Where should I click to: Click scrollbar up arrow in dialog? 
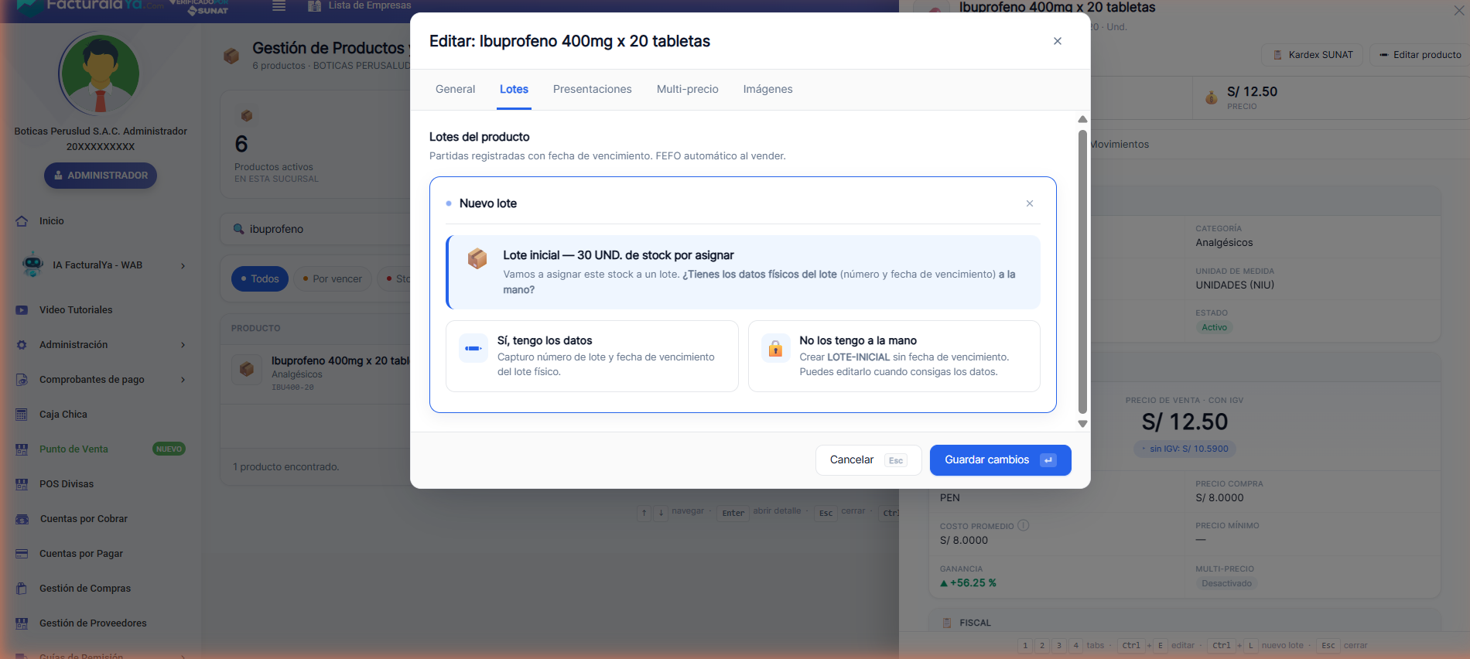click(1082, 119)
